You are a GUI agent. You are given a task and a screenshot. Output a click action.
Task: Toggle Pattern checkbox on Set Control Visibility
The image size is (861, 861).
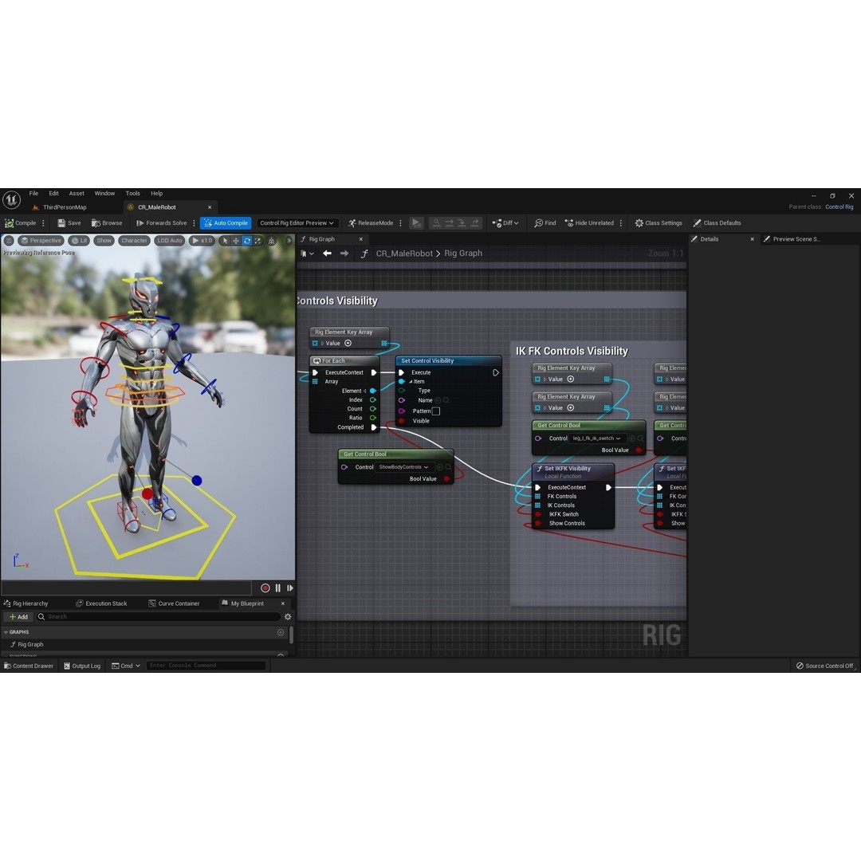[436, 411]
